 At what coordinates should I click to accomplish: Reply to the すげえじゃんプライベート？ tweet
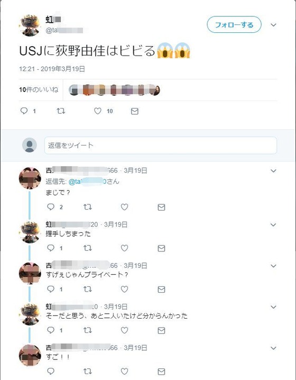[51, 289]
